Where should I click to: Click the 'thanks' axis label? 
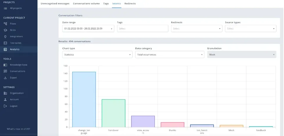(x=172, y=130)
